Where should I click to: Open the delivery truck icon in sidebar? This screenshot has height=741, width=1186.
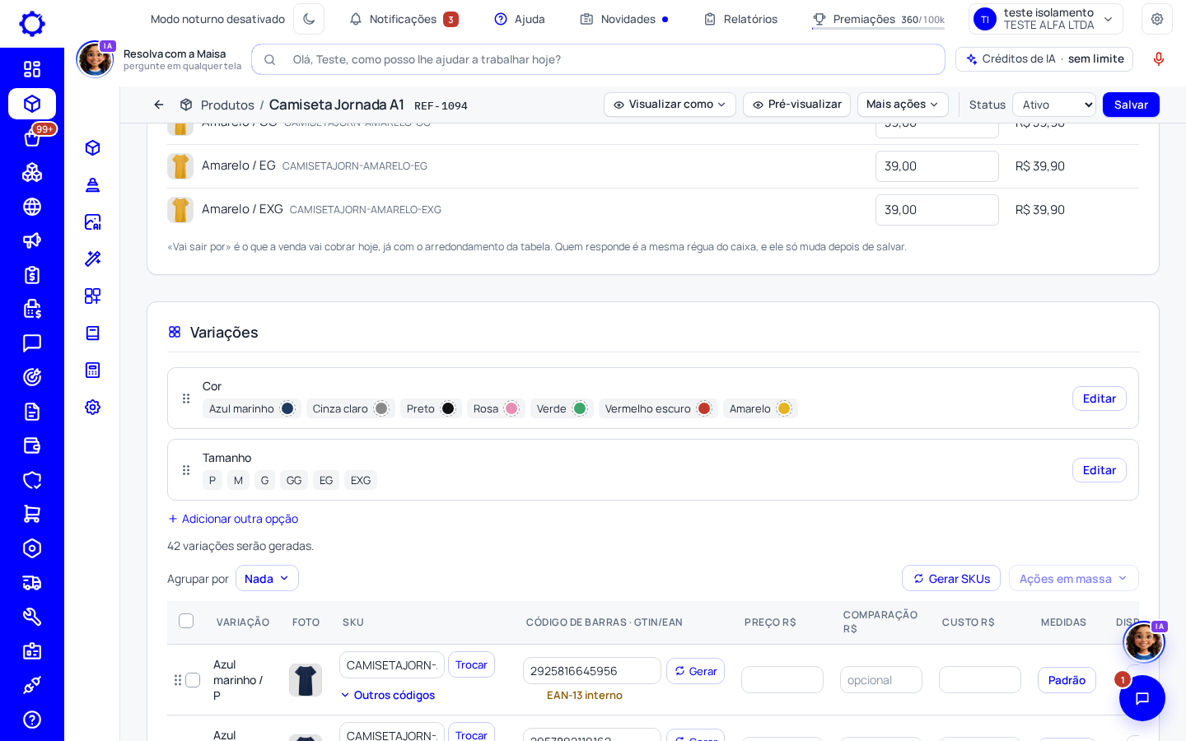pos(32,583)
